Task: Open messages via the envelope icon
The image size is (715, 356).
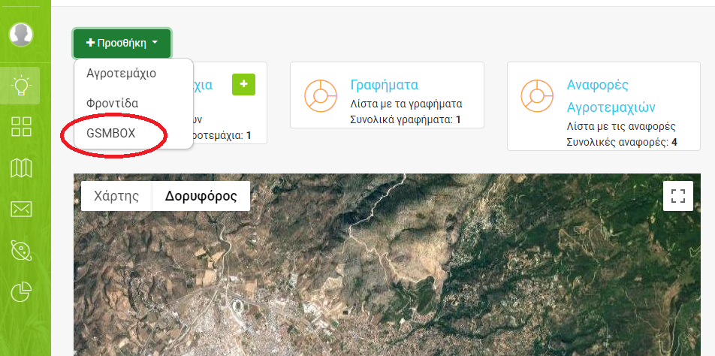Action: tap(21, 210)
